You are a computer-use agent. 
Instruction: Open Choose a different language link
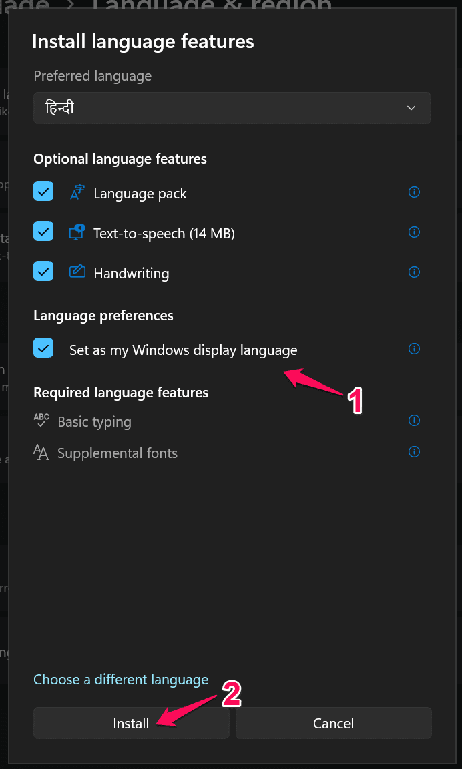click(x=121, y=680)
